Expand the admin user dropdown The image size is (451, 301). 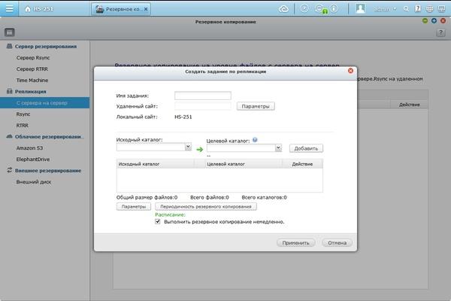385,9
